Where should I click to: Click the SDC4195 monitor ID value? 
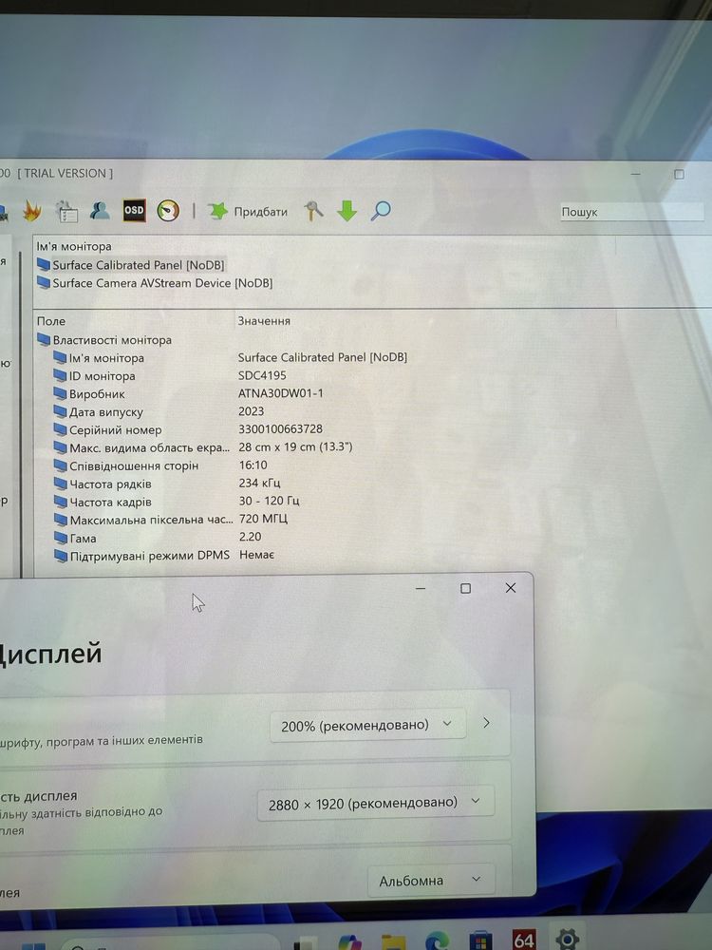tap(262, 375)
